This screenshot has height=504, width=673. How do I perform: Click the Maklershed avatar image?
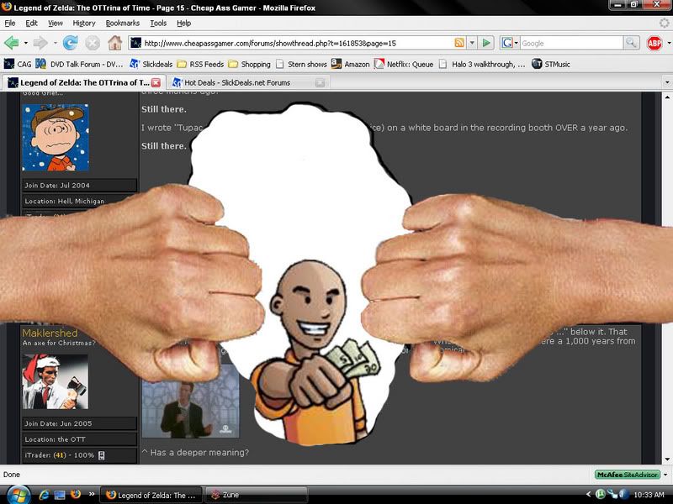56,382
